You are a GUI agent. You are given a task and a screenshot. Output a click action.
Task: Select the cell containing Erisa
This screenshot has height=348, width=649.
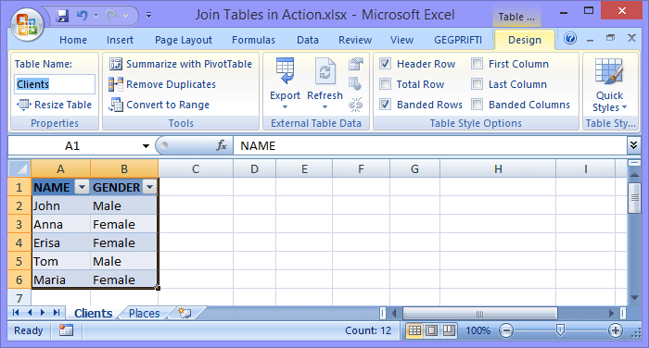click(61, 243)
